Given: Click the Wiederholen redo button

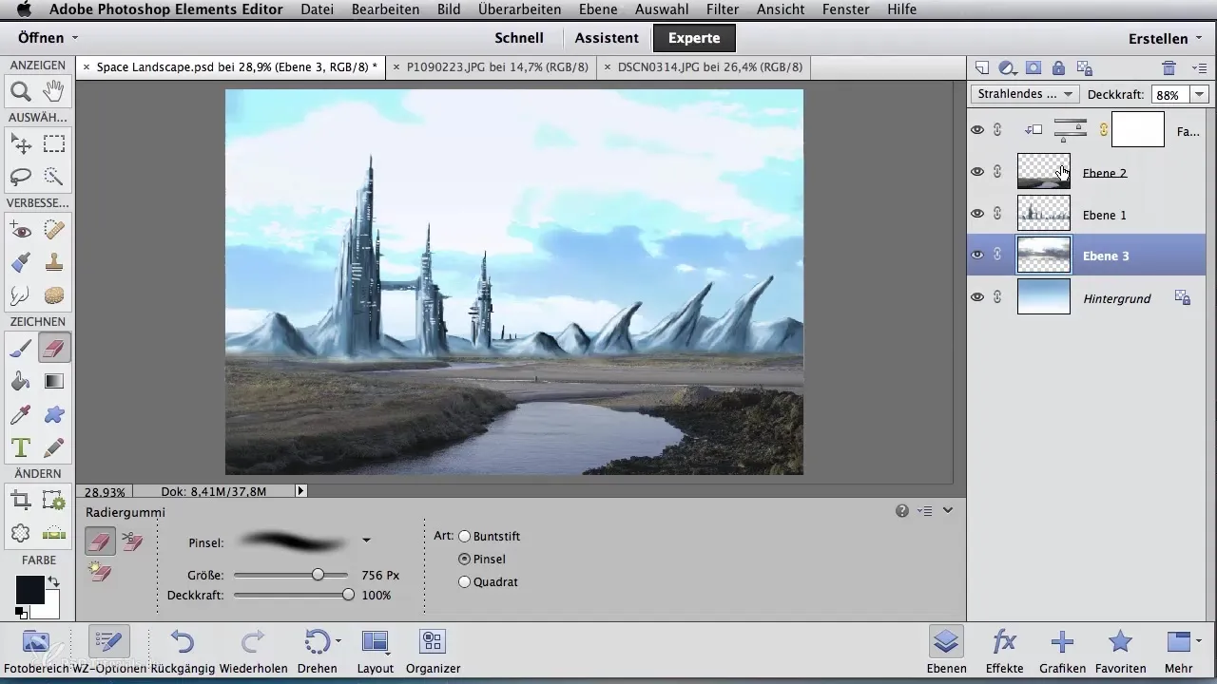Looking at the screenshot, I should click(253, 650).
